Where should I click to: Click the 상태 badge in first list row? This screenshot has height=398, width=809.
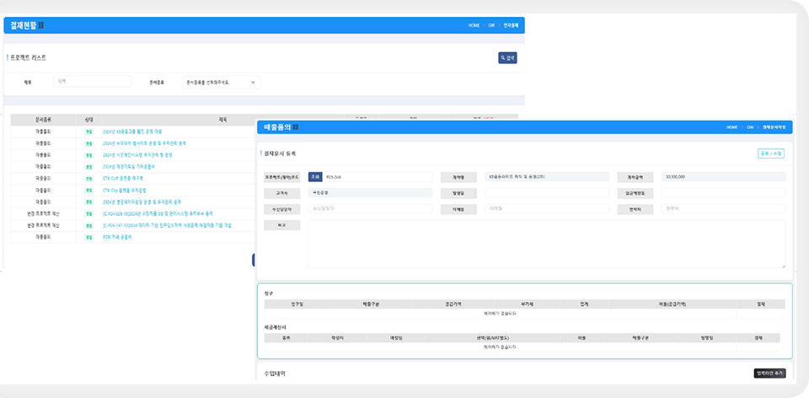pos(88,132)
